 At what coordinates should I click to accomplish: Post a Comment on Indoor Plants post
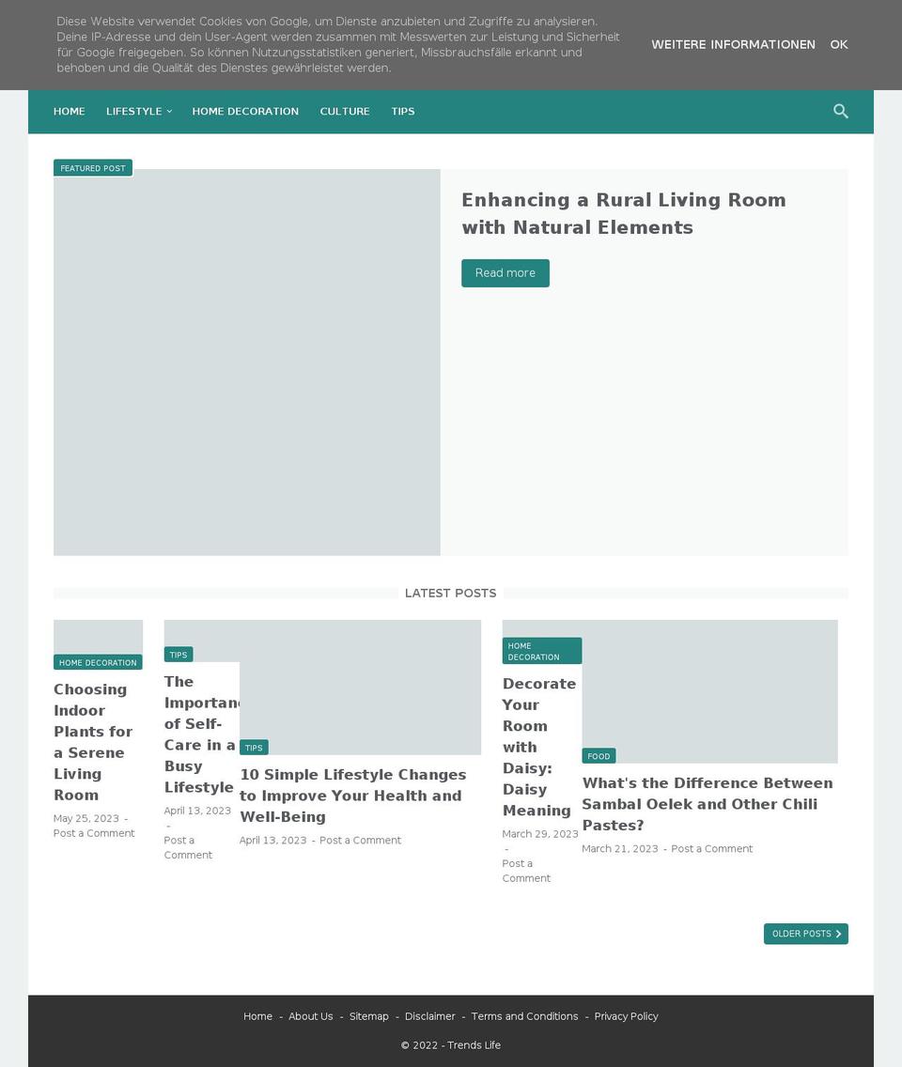point(94,833)
